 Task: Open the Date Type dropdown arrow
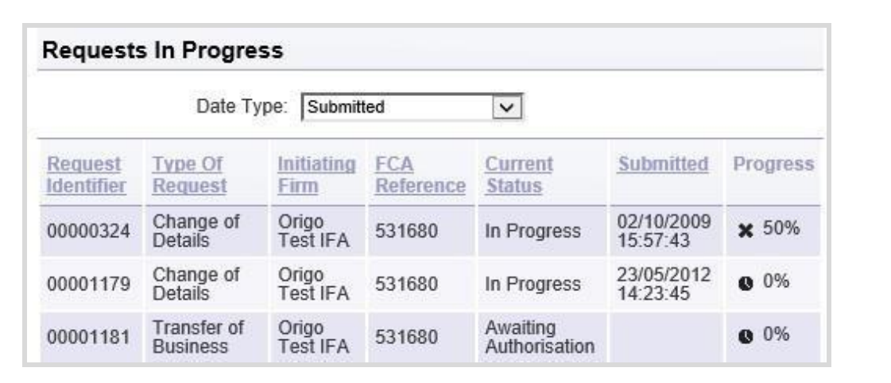[x=506, y=107]
